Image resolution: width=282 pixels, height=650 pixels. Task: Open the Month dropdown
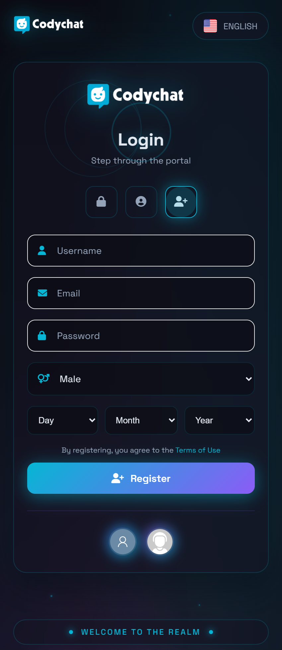click(141, 420)
